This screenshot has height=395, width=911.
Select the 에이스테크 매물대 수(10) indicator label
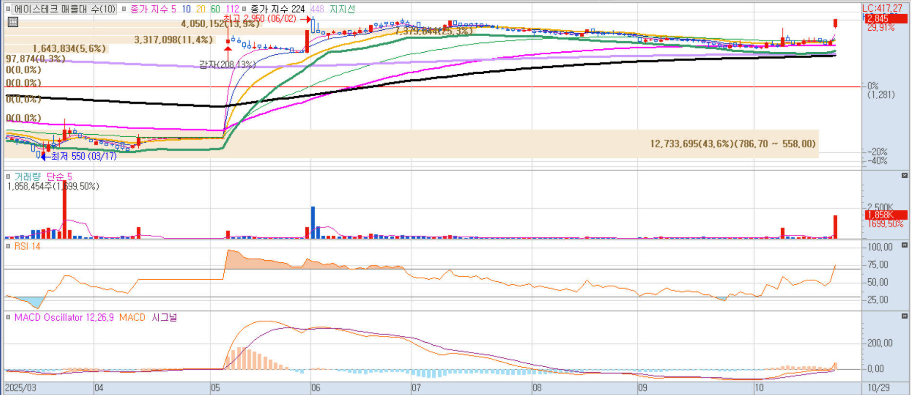pyautogui.click(x=65, y=9)
